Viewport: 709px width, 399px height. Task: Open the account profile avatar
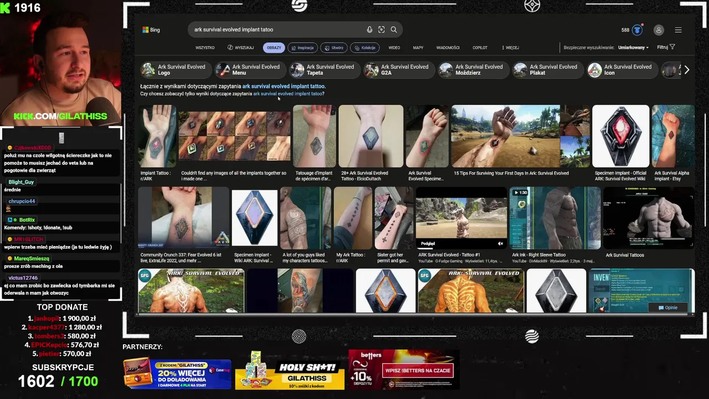click(x=659, y=30)
